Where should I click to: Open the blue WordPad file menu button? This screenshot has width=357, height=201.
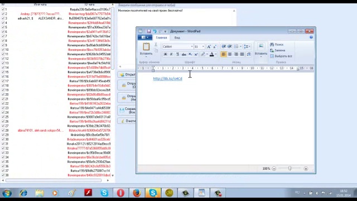(x=145, y=37)
